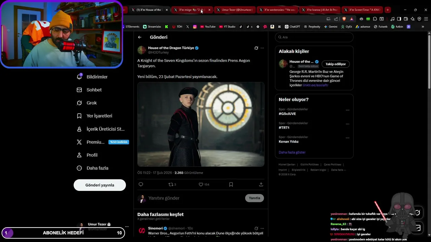Open the Brave main hamburger menu
Viewport: 431px width, 242px height.
coord(426,19)
